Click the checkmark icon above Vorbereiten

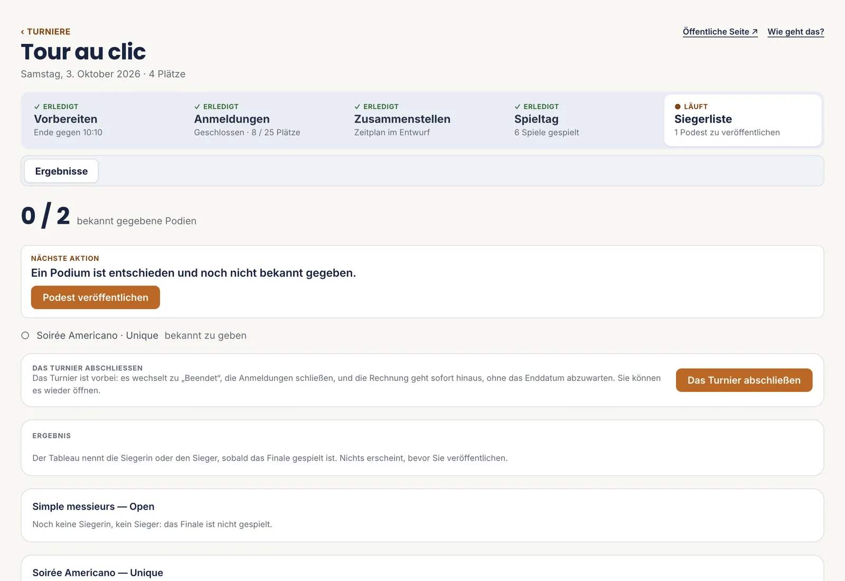[x=37, y=107]
